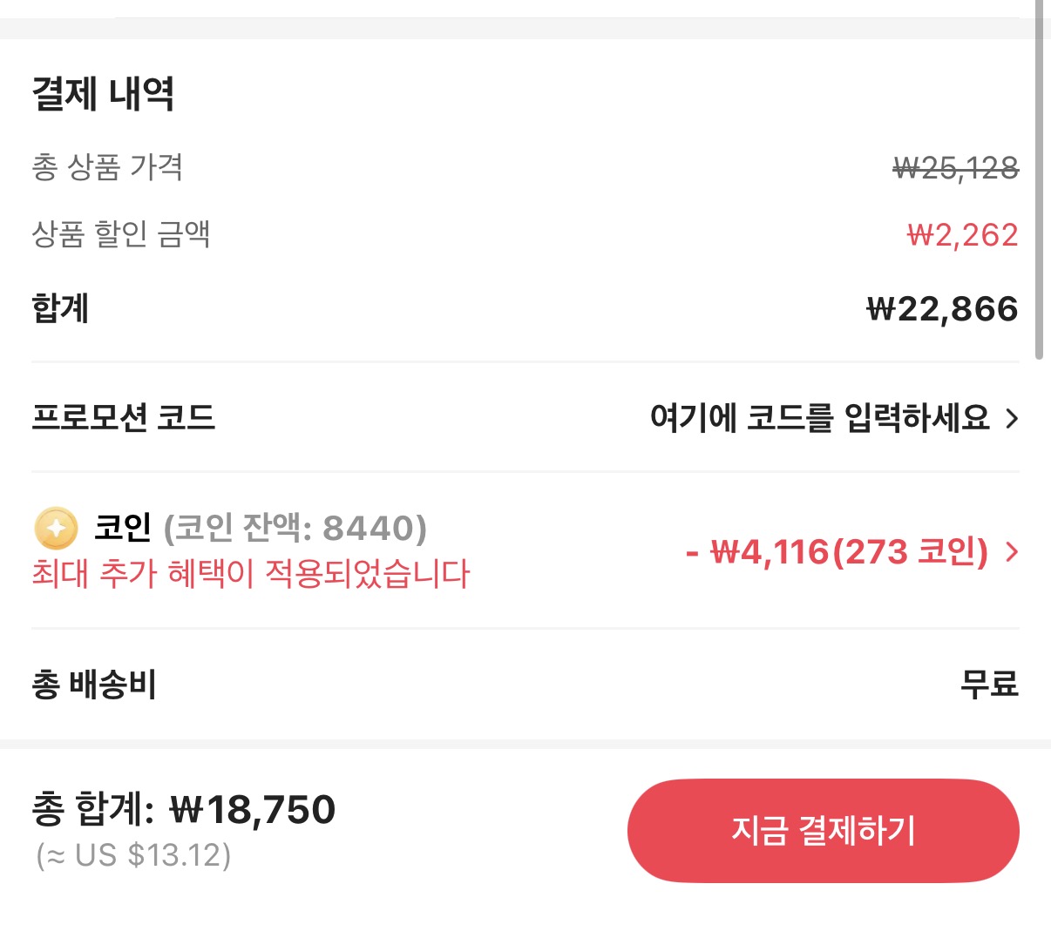Viewport: 1051px width, 931px height.
Task: Open coin discount details via arrow
Action: pyautogui.click(x=1013, y=551)
